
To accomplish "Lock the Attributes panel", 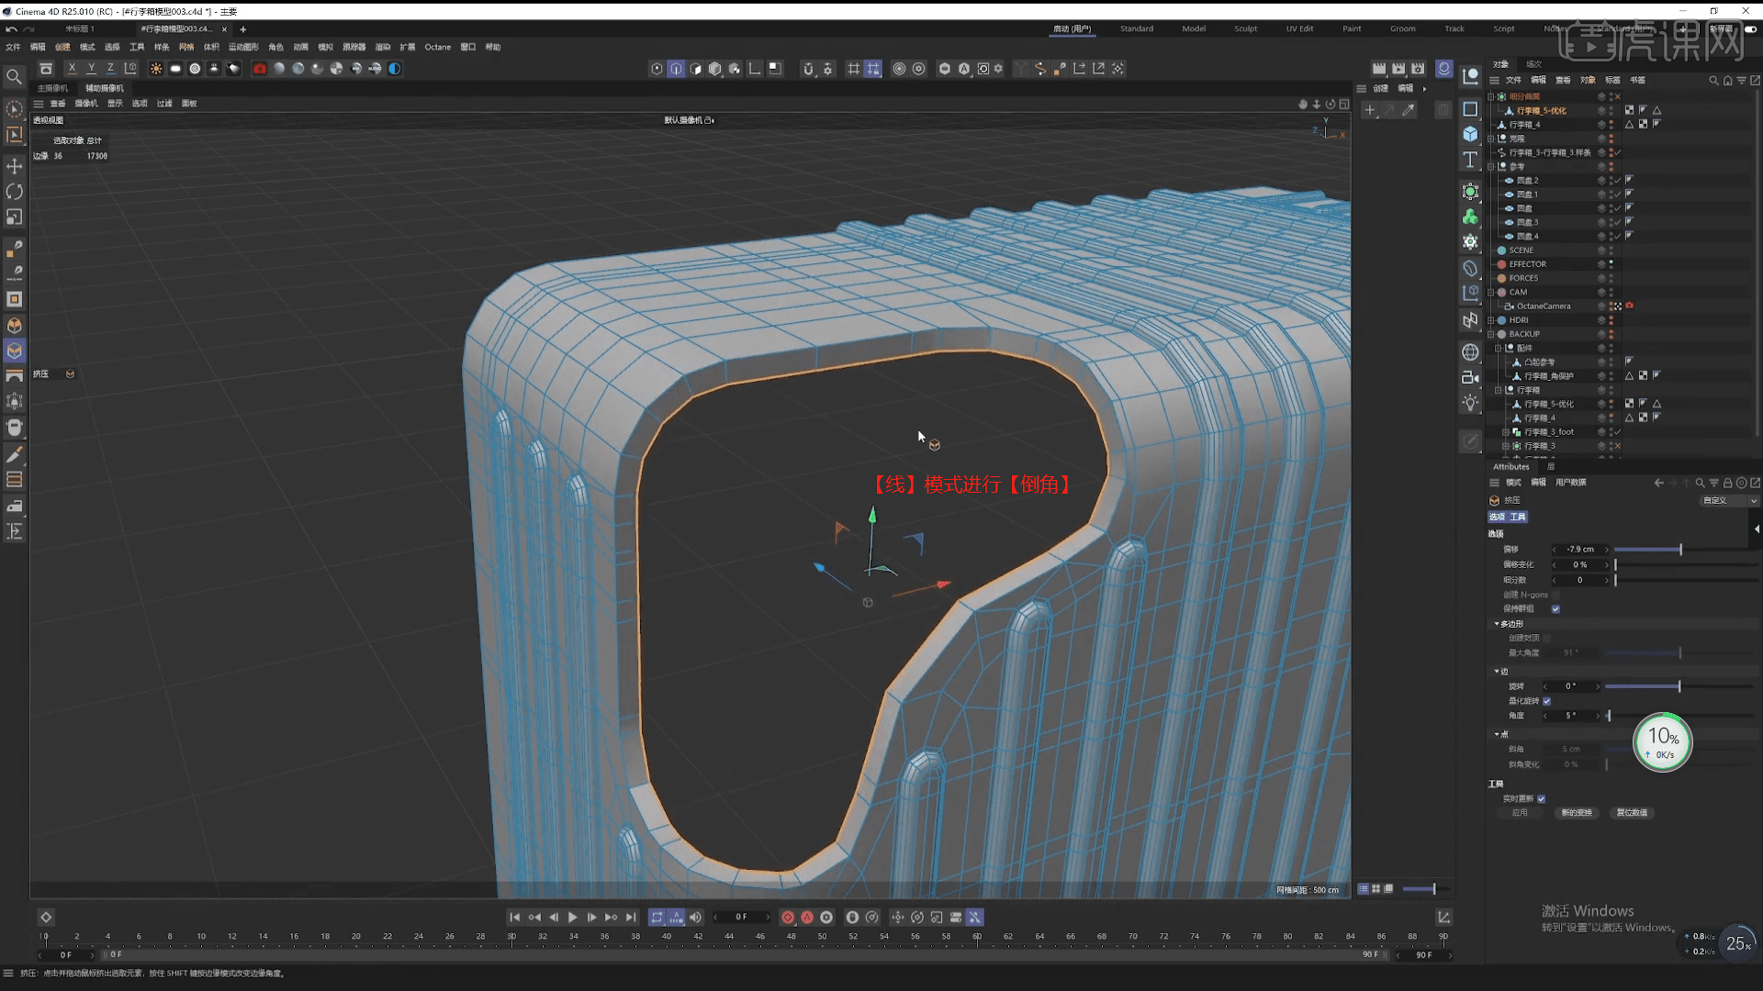I will [1727, 483].
